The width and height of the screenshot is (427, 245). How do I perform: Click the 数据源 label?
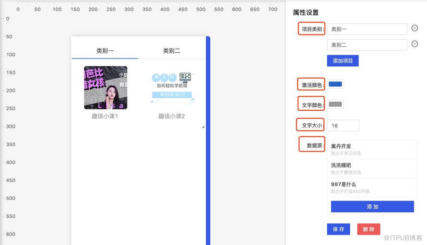315,146
